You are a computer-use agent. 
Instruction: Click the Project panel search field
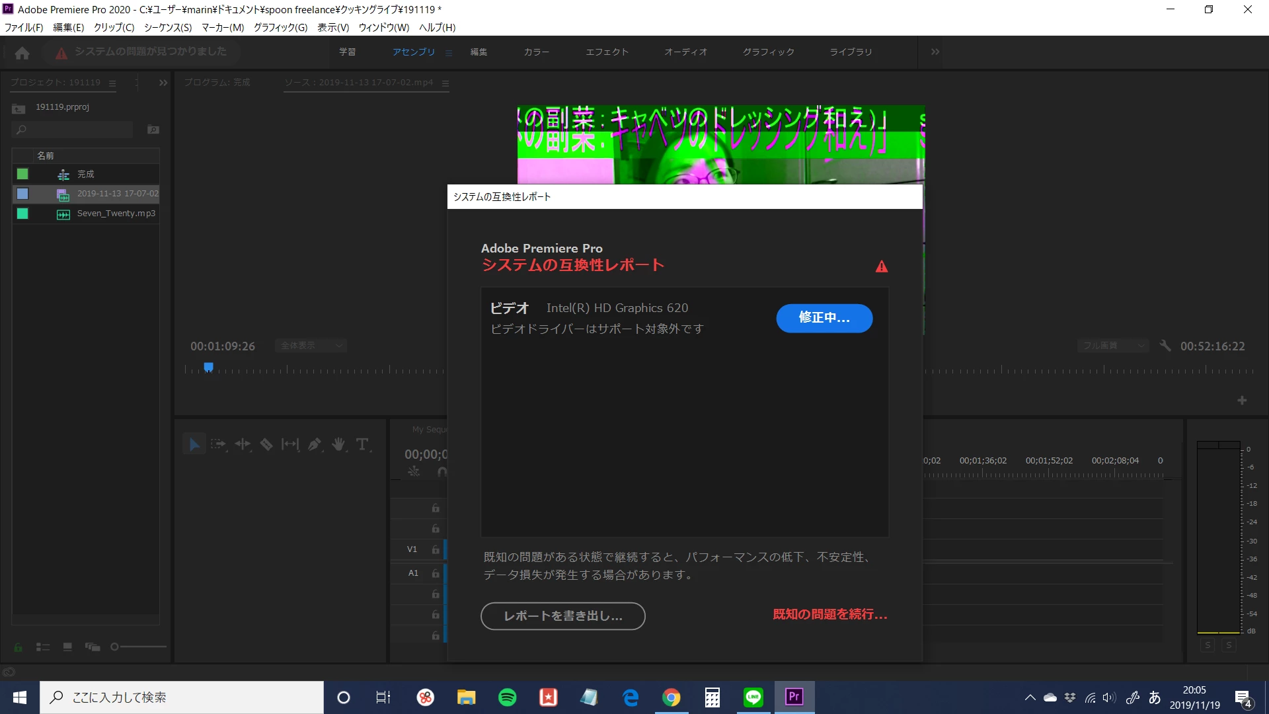(73, 130)
